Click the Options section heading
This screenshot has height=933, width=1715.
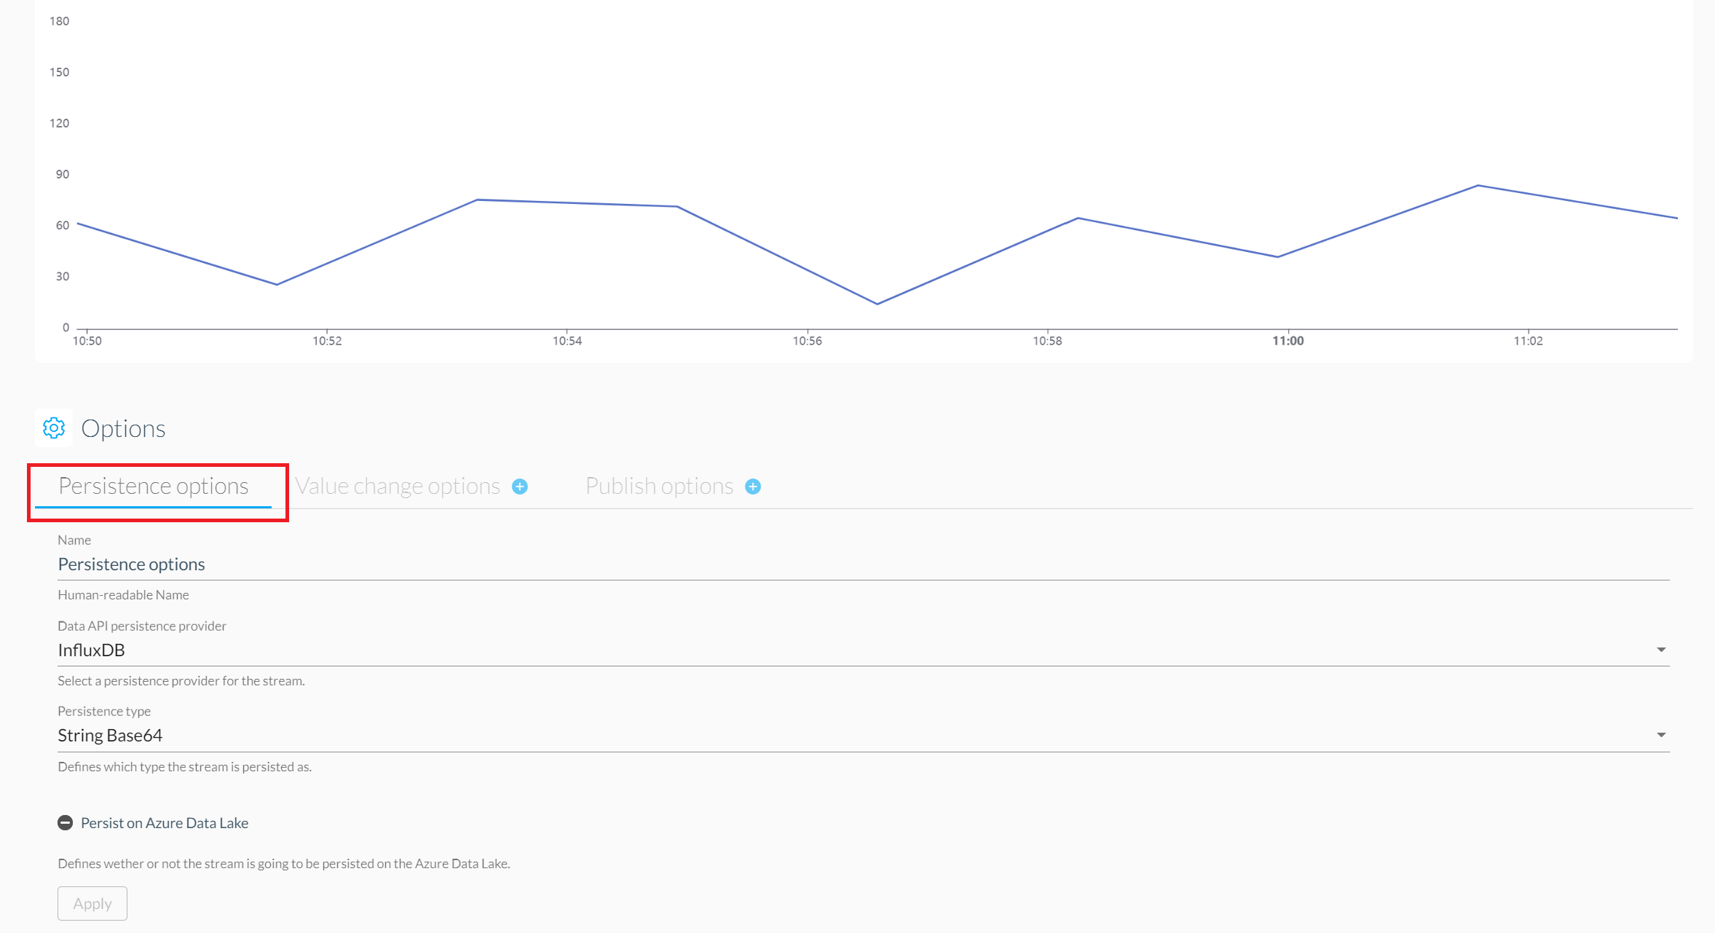[x=123, y=428]
